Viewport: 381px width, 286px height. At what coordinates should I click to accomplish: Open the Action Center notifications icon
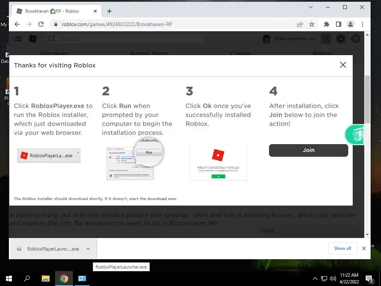(x=369, y=279)
